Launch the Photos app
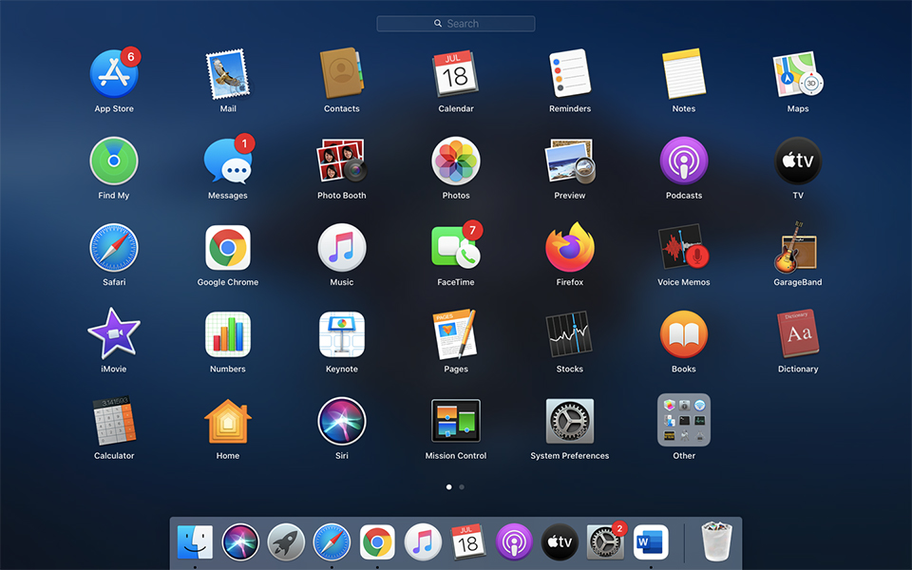Screen dimensions: 912x570 456,161
